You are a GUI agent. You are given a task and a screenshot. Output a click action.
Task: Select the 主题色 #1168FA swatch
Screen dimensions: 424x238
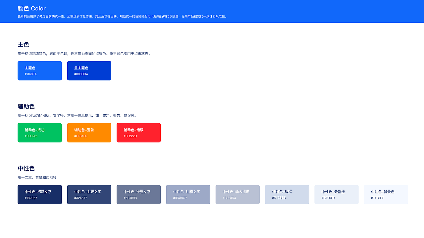coord(40,71)
